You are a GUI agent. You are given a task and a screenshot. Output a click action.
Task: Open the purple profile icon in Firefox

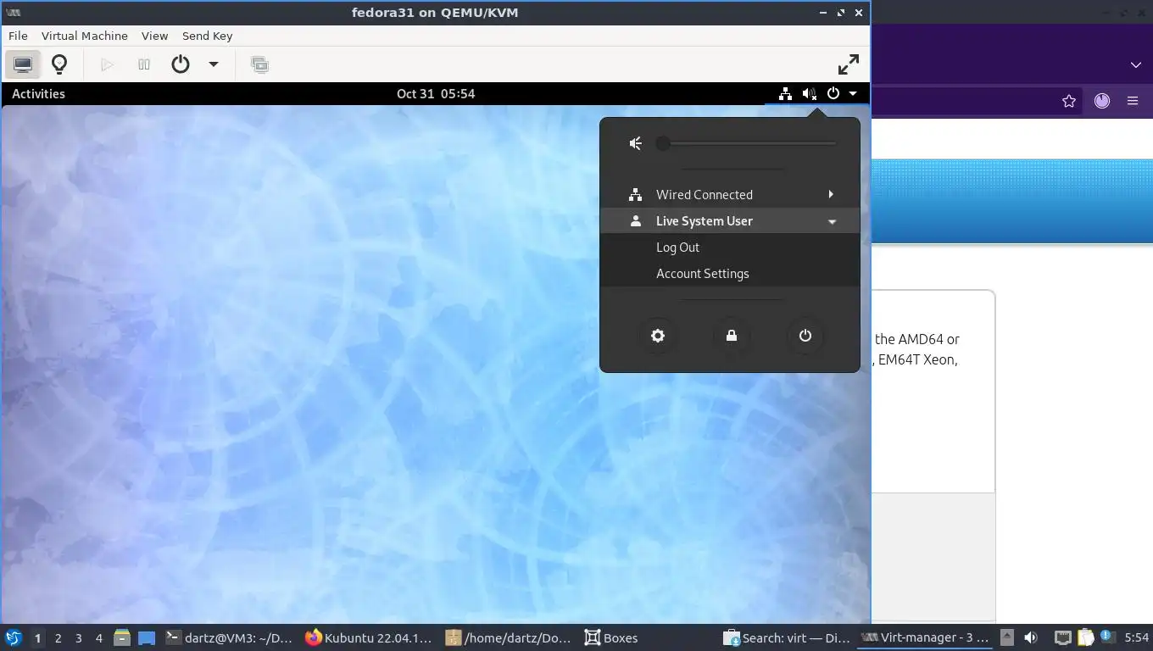[x=1102, y=101]
